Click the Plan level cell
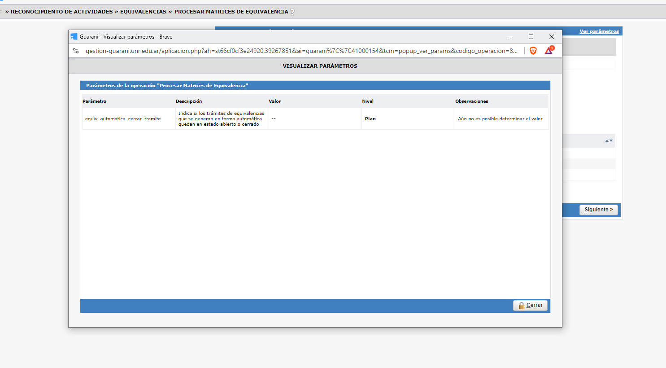The image size is (666, 368). (x=370, y=119)
